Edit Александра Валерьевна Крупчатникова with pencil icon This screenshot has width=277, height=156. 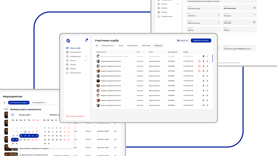coord(207,56)
